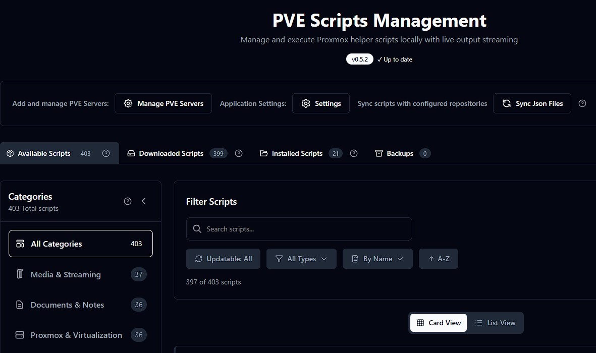Click the Categories help question mark icon
Image resolution: width=596 pixels, height=353 pixels.
(x=127, y=201)
